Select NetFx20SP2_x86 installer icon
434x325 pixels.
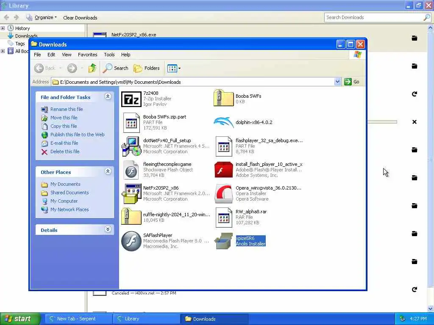pyautogui.click(x=131, y=194)
